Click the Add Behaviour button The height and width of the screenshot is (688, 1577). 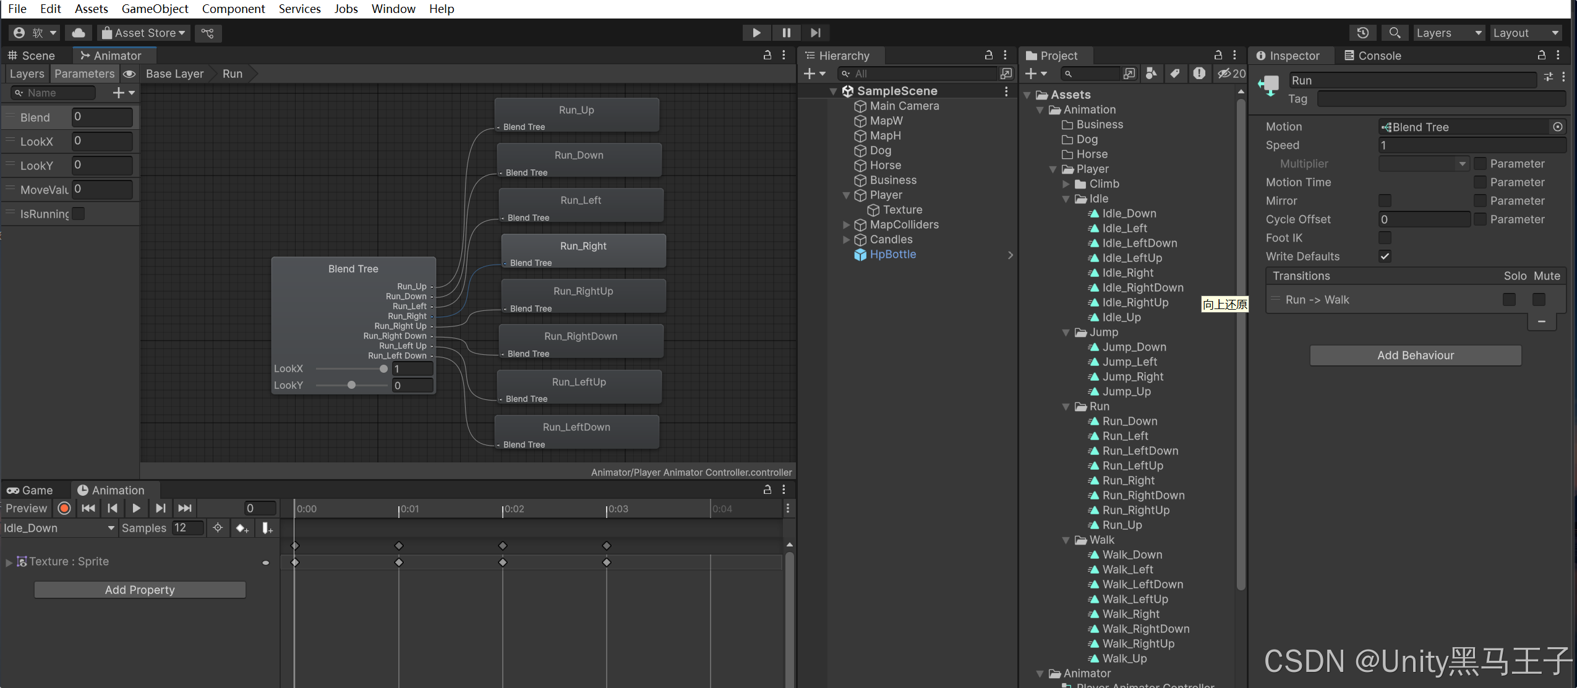coord(1415,355)
